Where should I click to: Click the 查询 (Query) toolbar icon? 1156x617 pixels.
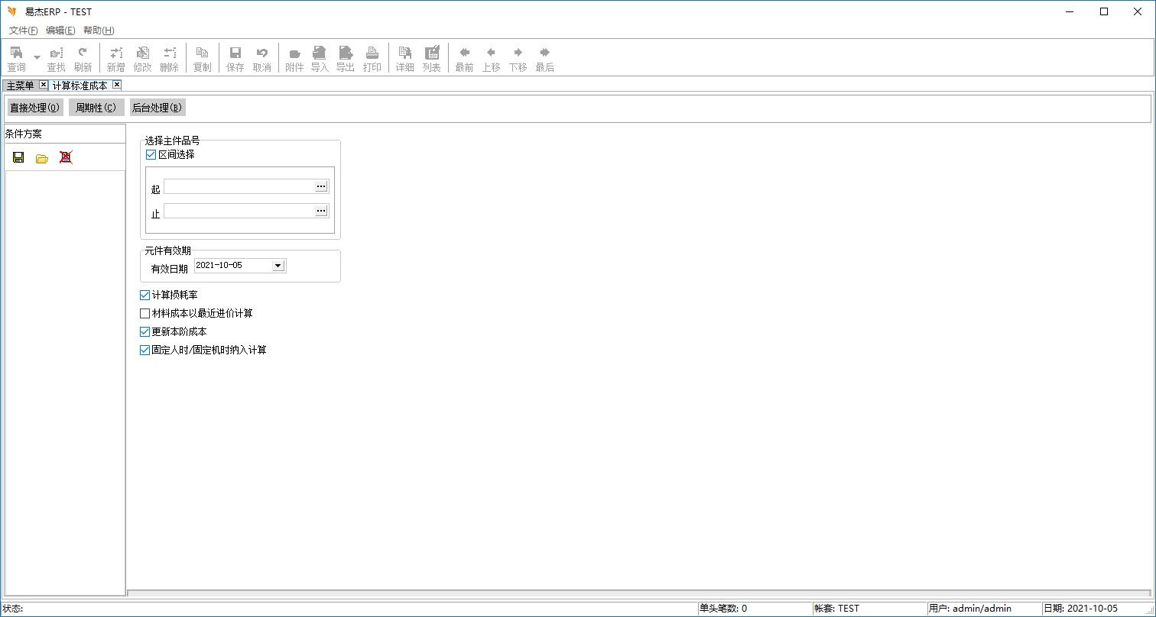[16, 59]
